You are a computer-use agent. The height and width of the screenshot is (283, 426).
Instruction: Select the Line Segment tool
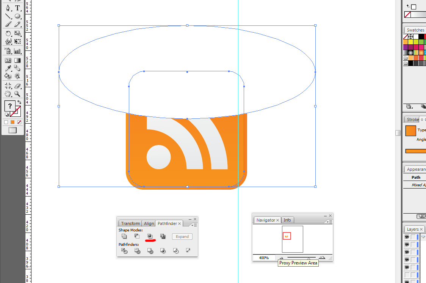pyautogui.click(x=8, y=16)
